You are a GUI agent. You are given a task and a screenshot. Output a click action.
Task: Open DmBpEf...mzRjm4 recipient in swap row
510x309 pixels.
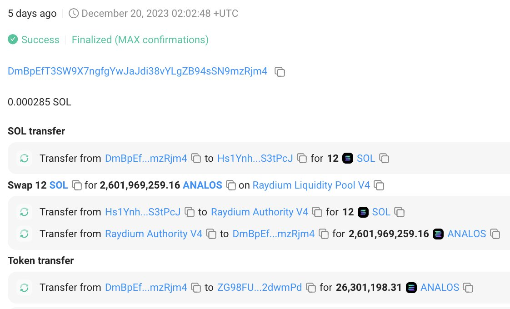(x=274, y=234)
